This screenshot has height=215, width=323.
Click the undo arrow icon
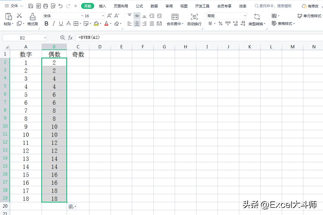61,6
